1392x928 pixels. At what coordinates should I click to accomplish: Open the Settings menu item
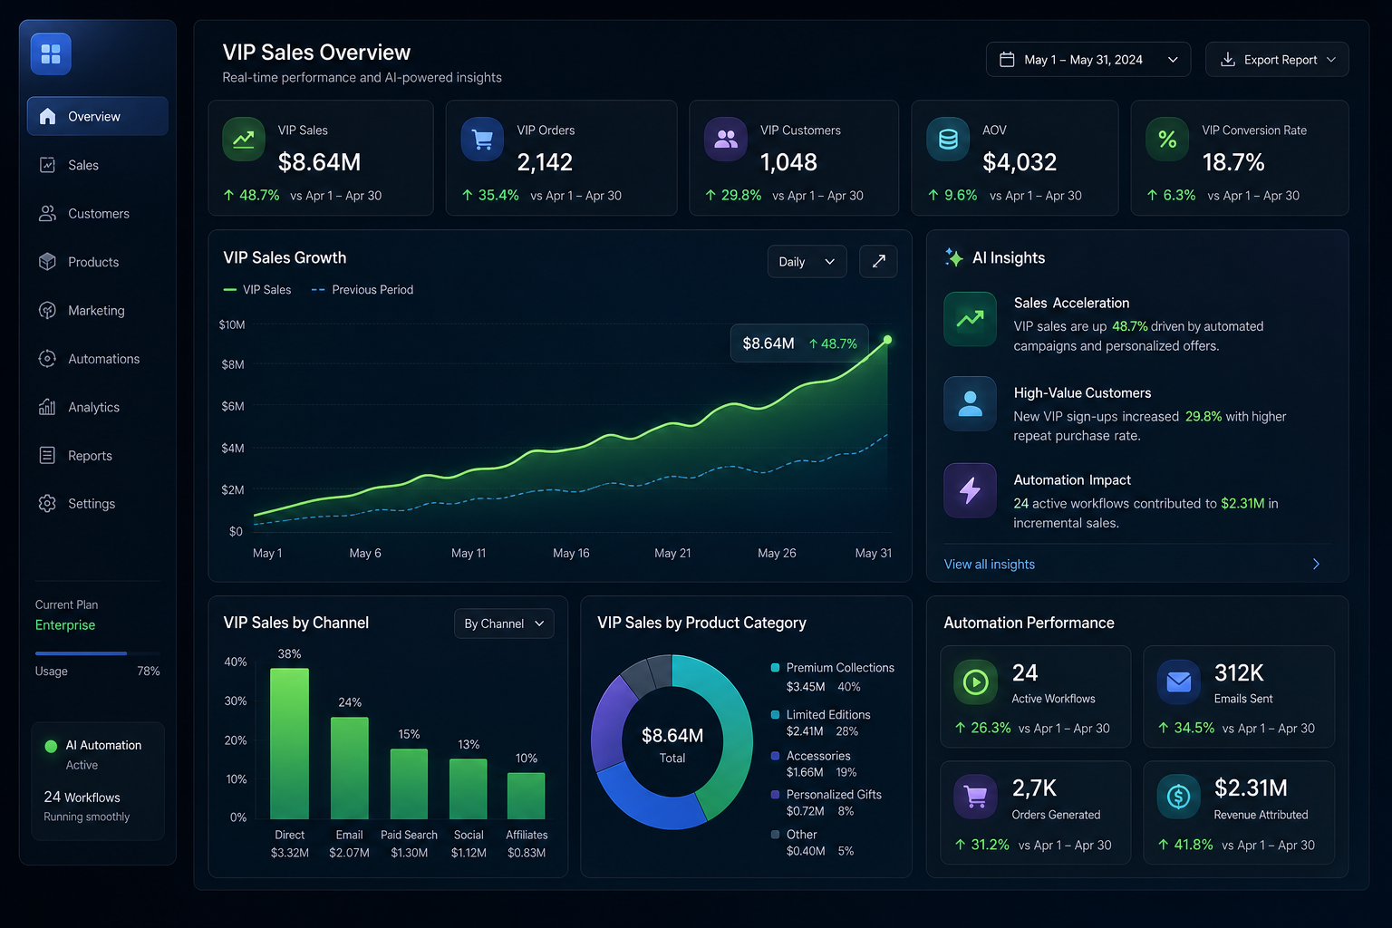pos(98,503)
